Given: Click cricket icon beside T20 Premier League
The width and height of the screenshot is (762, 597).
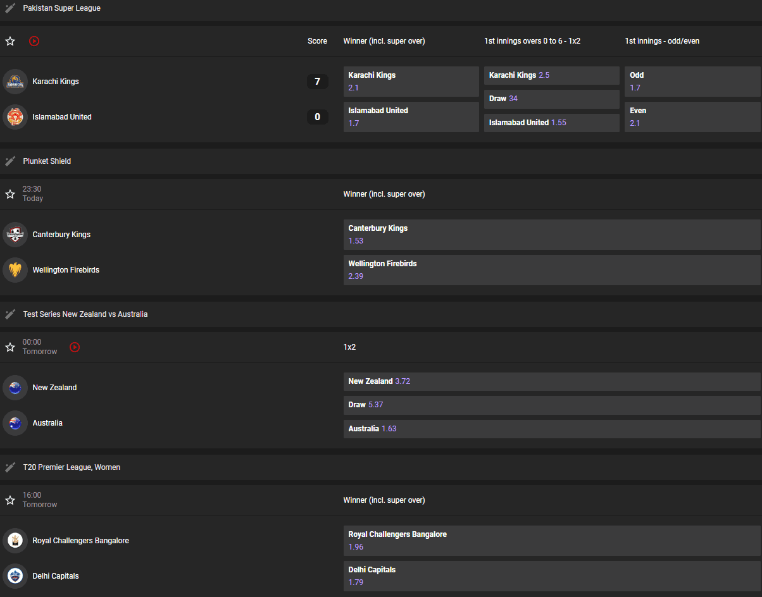Looking at the screenshot, I should [x=10, y=467].
